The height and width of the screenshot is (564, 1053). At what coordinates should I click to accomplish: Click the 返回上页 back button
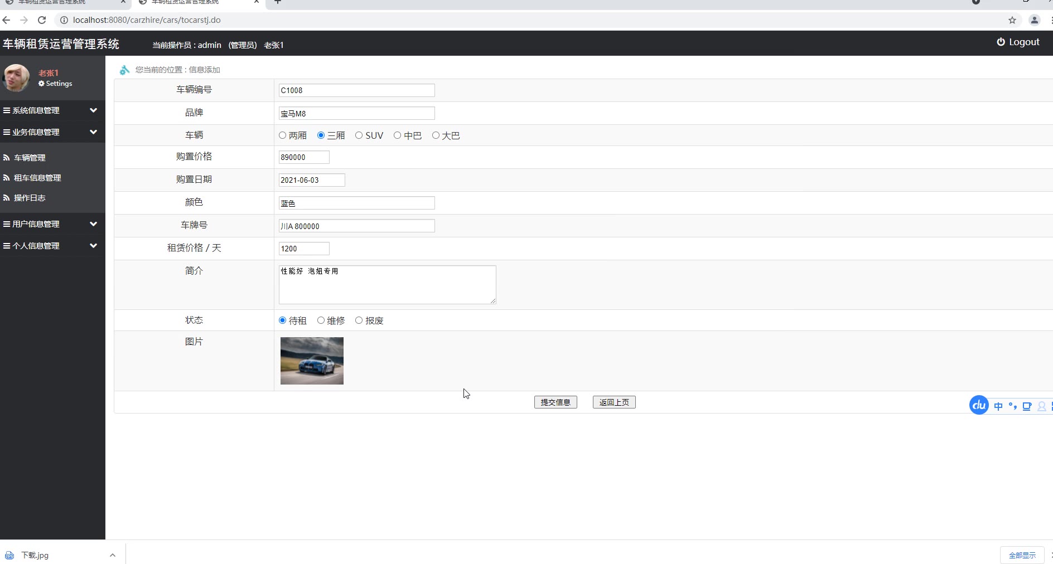tap(614, 402)
